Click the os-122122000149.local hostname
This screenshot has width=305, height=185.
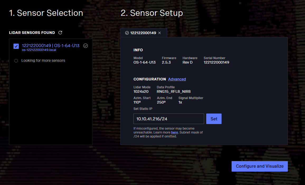click(x=39, y=50)
